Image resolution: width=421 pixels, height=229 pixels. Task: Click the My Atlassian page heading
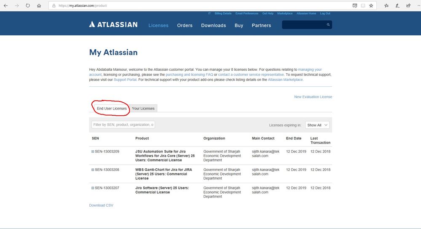(x=113, y=52)
